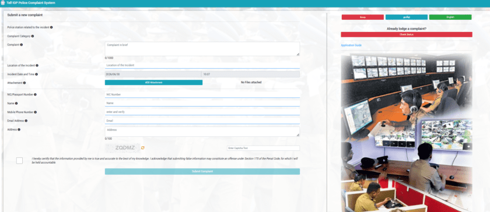Click the 0/1000 character counter
This screenshot has width=490, height=212.
point(109,58)
